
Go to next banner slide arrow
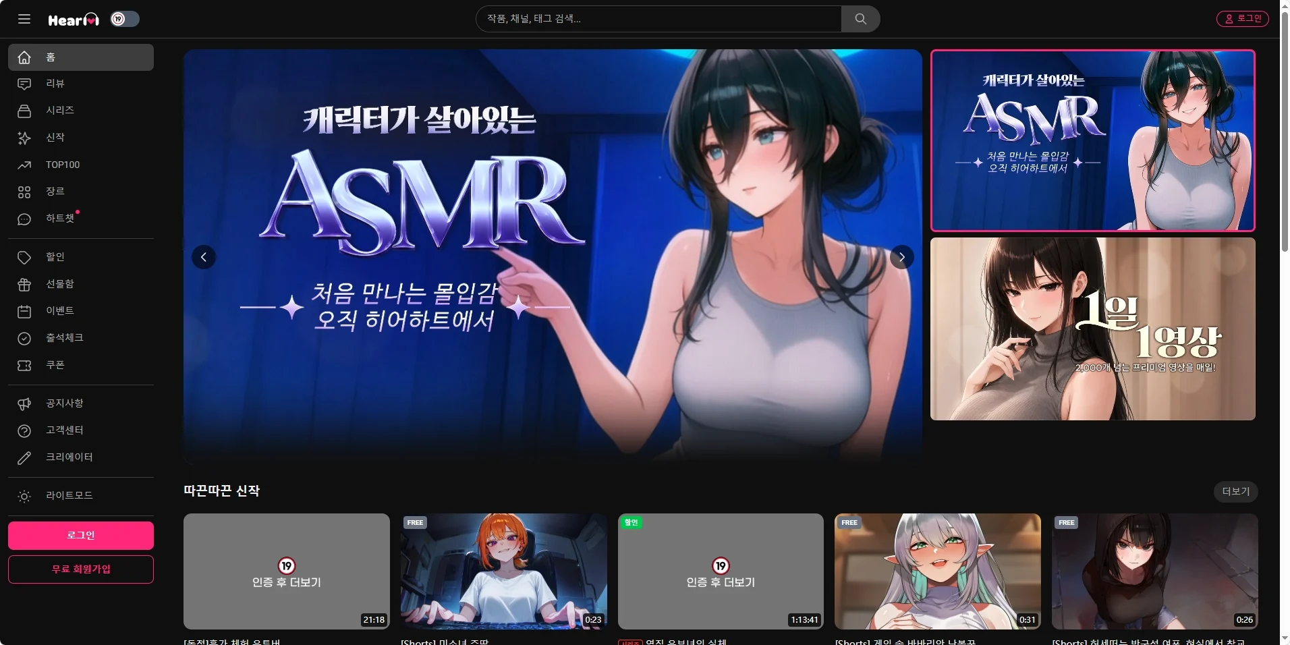[x=902, y=257]
